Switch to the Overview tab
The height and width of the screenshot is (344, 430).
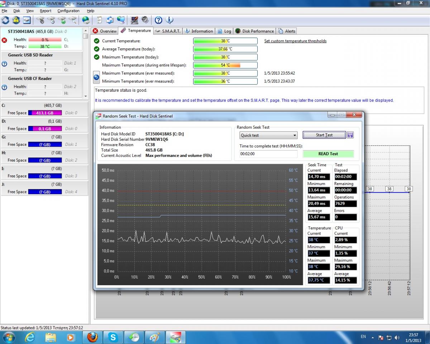click(x=105, y=31)
